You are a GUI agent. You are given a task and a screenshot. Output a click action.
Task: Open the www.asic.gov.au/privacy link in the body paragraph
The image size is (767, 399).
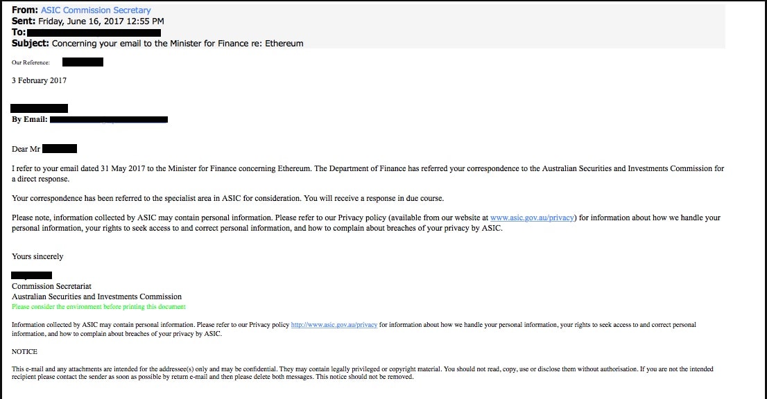coord(532,218)
